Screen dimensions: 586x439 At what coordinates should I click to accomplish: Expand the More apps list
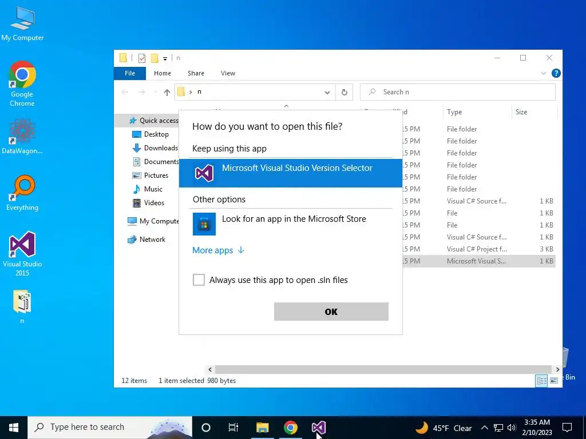tap(218, 250)
